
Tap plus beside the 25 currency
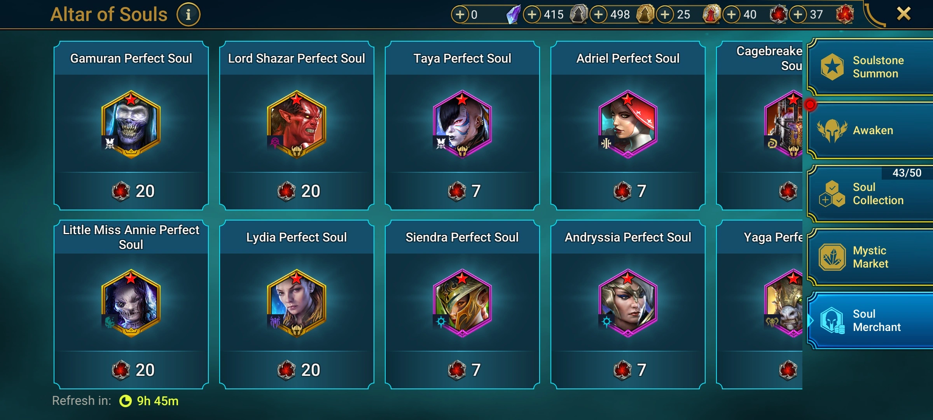click(x=665, y=15)
